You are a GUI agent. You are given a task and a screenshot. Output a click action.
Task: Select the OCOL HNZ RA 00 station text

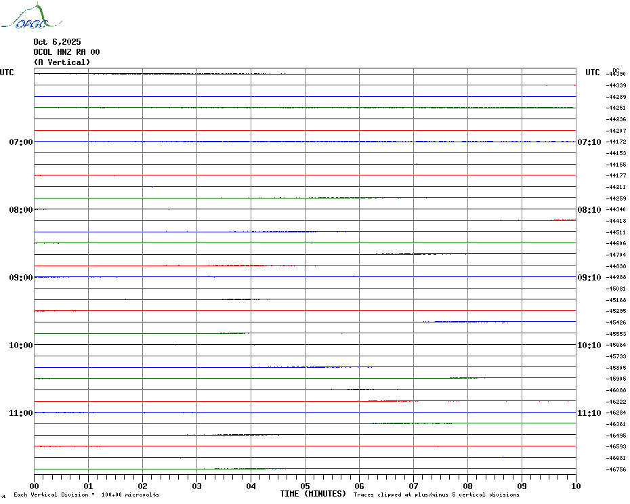(66, 52)
